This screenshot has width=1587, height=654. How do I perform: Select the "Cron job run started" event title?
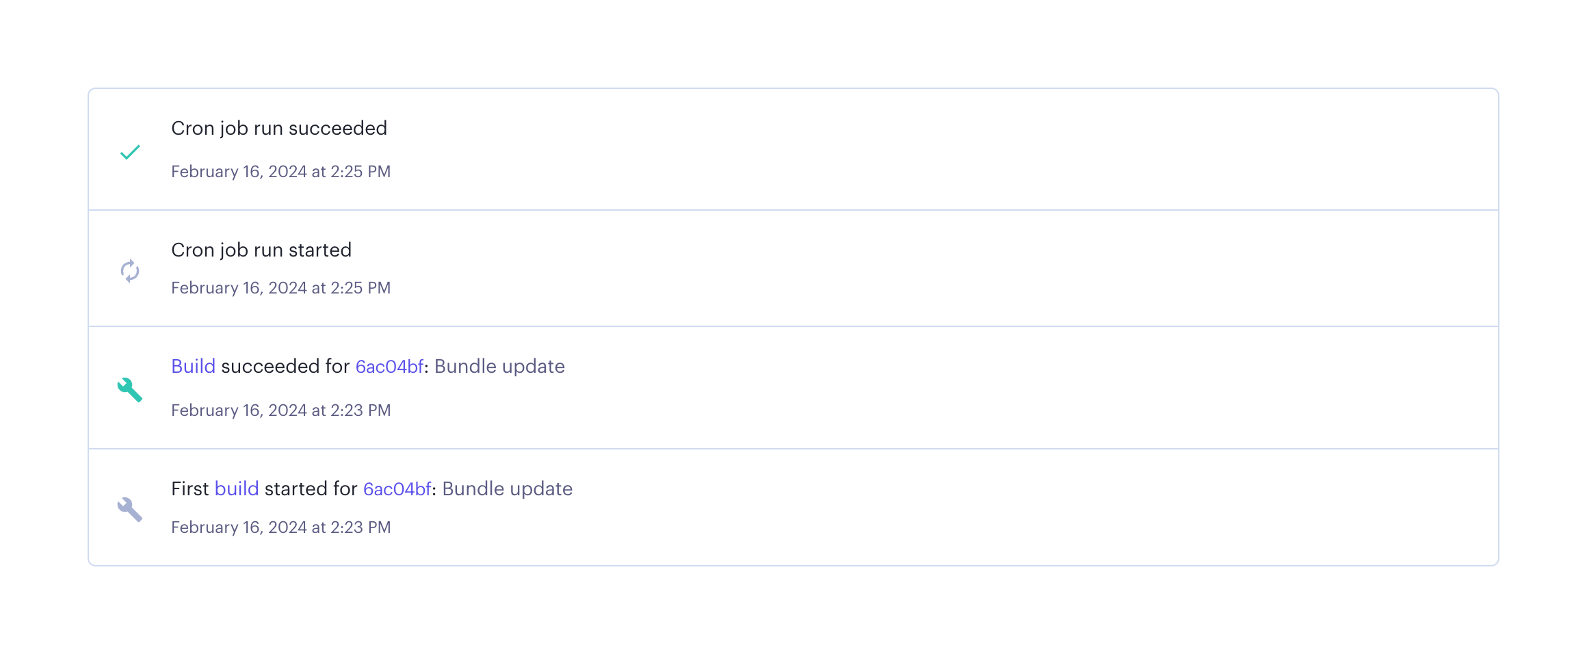[x=261, y=250]
